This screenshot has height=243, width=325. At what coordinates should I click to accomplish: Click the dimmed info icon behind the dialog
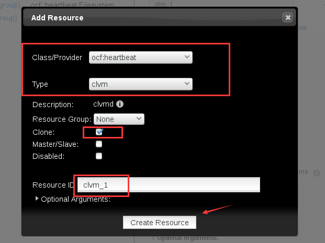pyautogui.click(x=317, y=172)
